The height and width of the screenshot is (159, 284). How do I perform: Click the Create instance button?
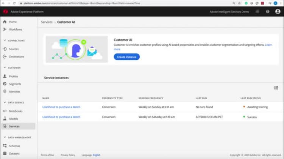(126, 57)
